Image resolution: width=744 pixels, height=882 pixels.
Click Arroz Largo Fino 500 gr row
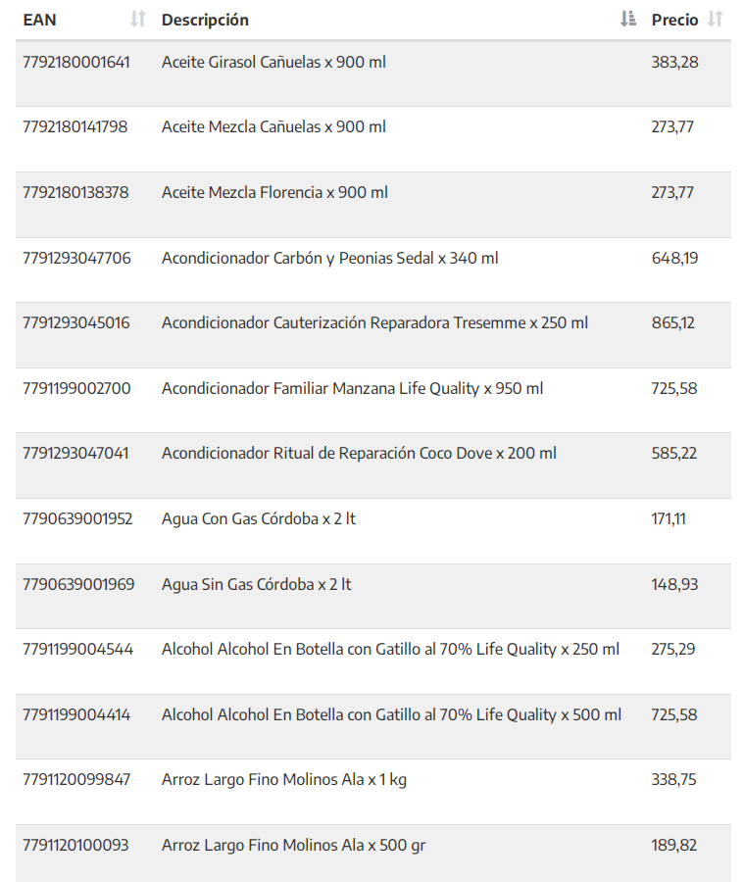coord(293,846)
